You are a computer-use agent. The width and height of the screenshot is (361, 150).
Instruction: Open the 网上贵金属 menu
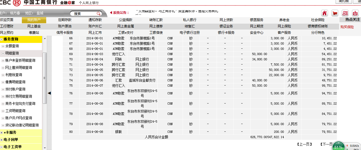[126, 26]
